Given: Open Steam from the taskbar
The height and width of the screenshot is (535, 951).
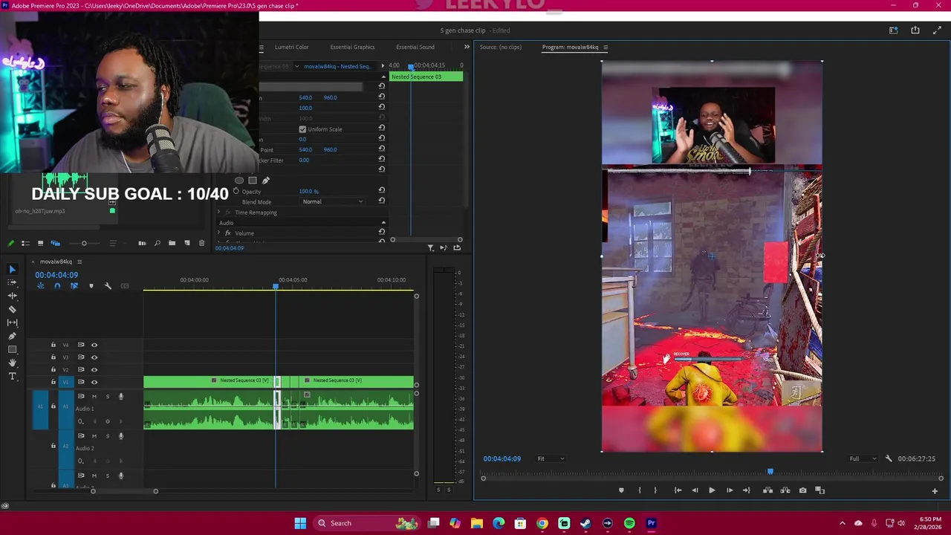Looking at the screenshot, I should pos(585,523).
